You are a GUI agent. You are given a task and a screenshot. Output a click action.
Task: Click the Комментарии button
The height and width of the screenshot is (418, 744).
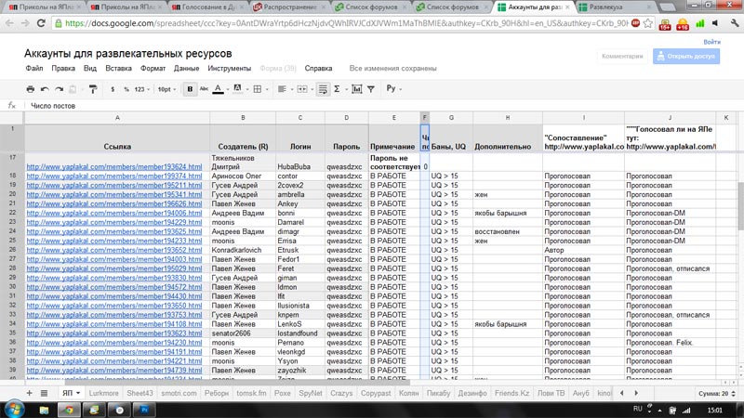[623, 56]
